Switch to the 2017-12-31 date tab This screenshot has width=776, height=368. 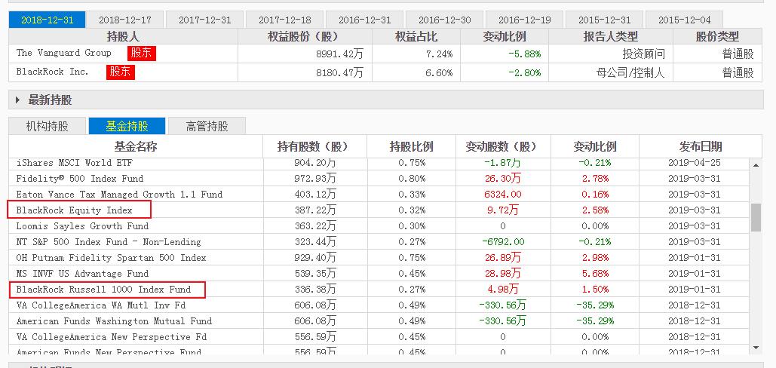coord(204,20)
